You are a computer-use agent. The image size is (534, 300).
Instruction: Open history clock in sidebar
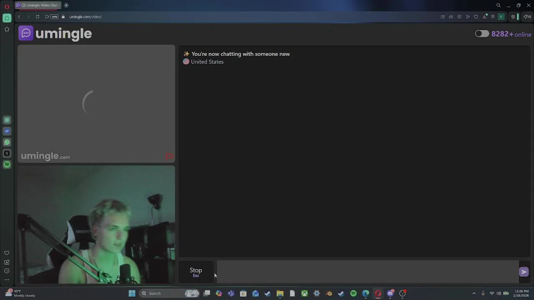tap(7, 271)
